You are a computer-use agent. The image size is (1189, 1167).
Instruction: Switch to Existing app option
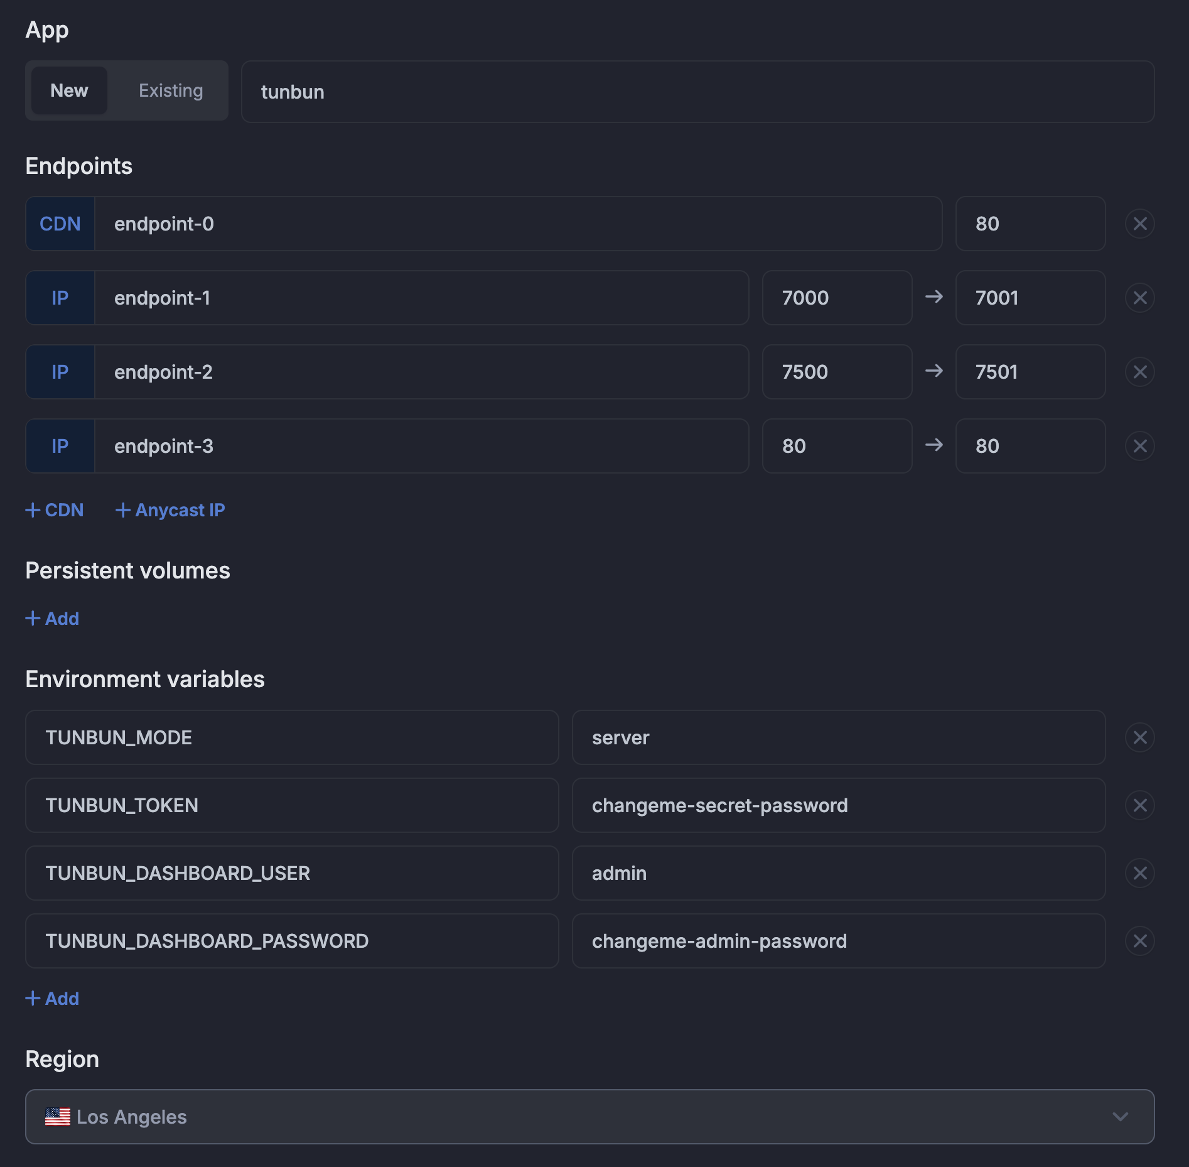coord(171,90)
